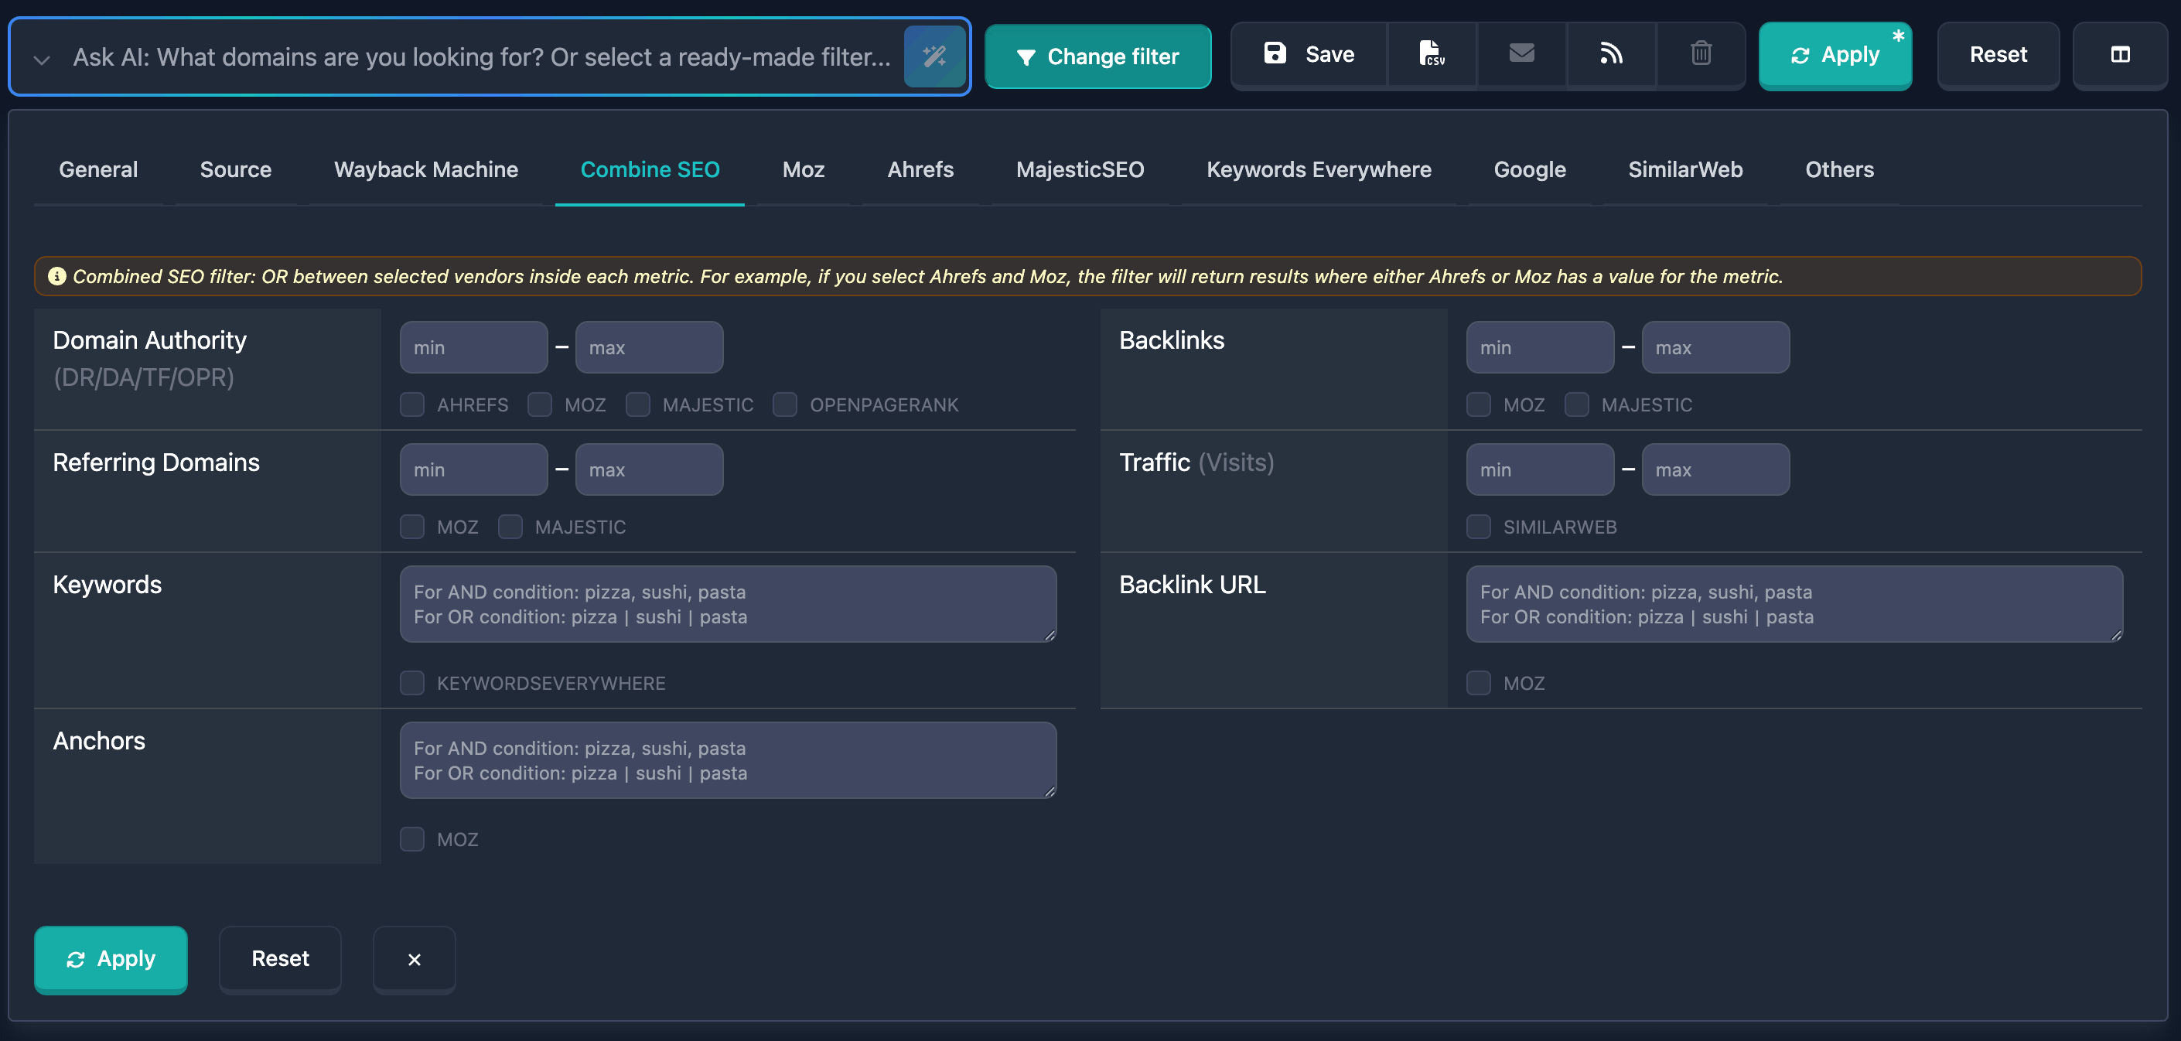2181x1041 pixels.
Task: Click the trash delete icon
Action: click(x=1701, y=53)
